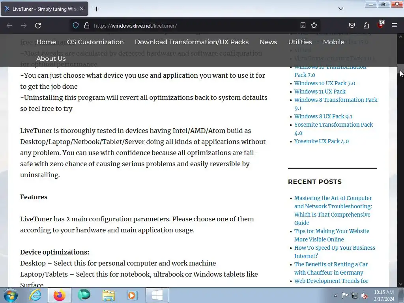Click the forward navigation arrow
Screen dimensions: 404x303
click(24, 26)
